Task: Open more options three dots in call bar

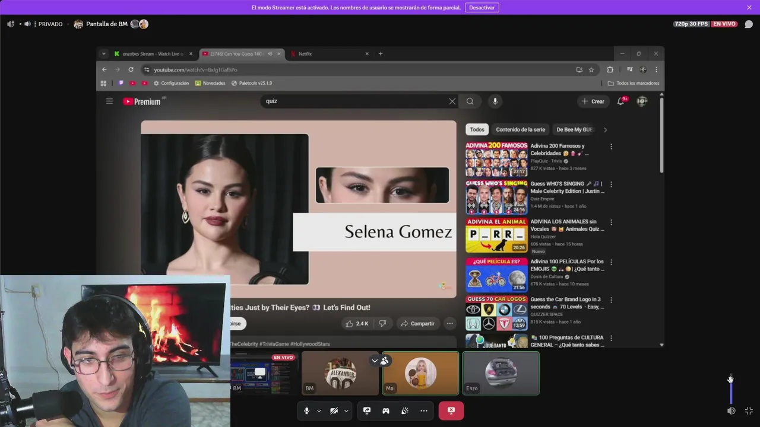Action: click(x=424, y=410)
